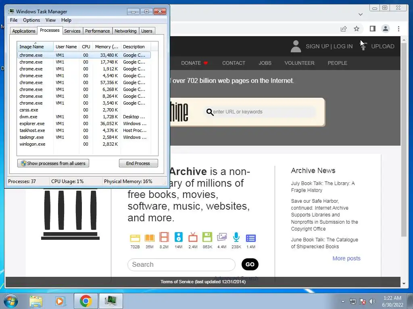Click the network tray icon
Screen dimensions: 413x309
pyautogui.click(x=353, y=302)
